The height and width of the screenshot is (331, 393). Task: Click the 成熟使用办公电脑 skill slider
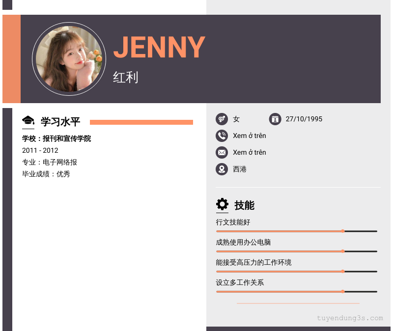[297, 251]
